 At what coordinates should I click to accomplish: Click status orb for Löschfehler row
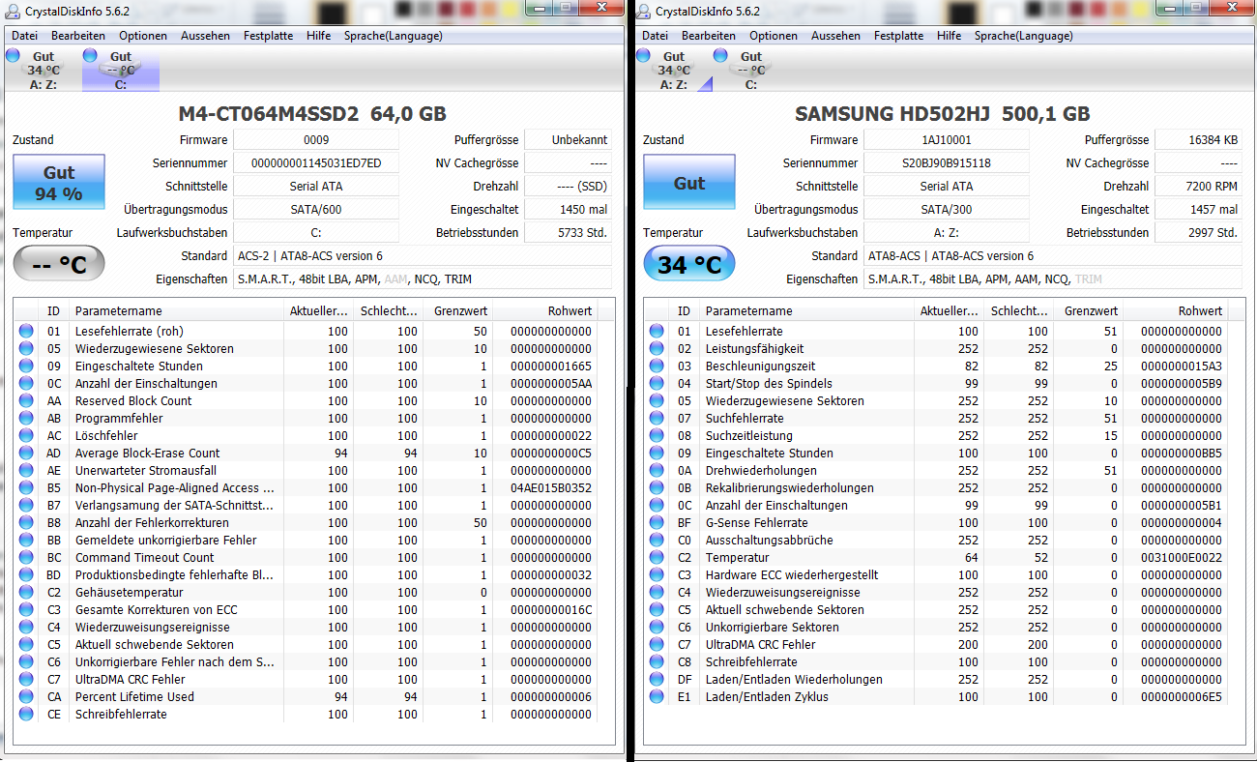click(x=26, y=436)
